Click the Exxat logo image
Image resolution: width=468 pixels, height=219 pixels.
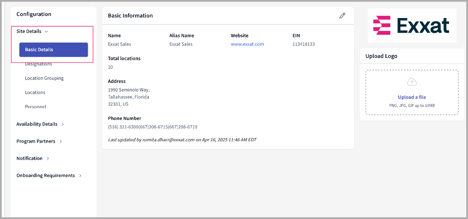pyautogui.click(x=412, y=25)
